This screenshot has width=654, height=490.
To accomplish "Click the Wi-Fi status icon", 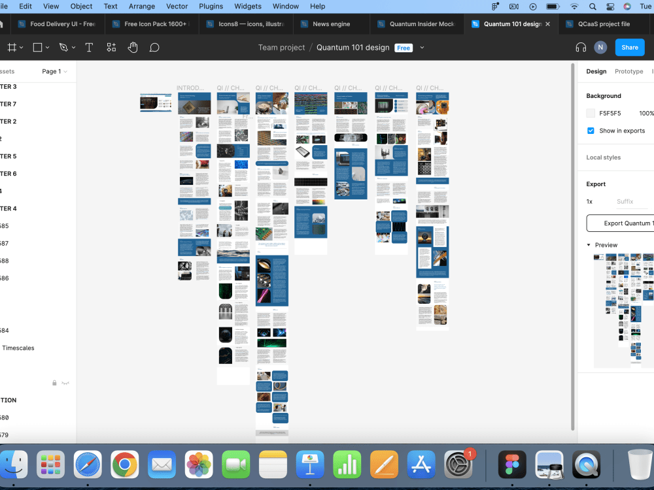I will click(574, 7).
